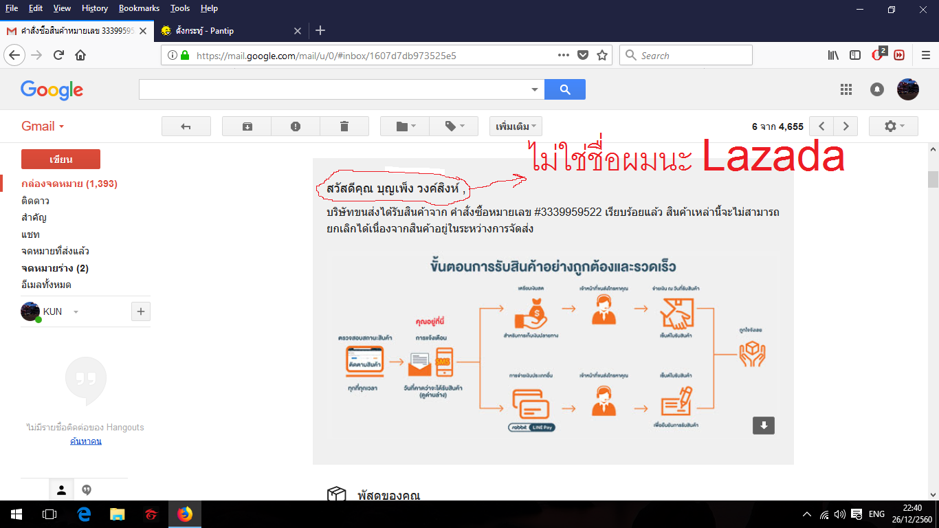The width and height of the screenshot is (939, 528).
Task: Delete this email with the trash icon
Action: pos(344,126)
